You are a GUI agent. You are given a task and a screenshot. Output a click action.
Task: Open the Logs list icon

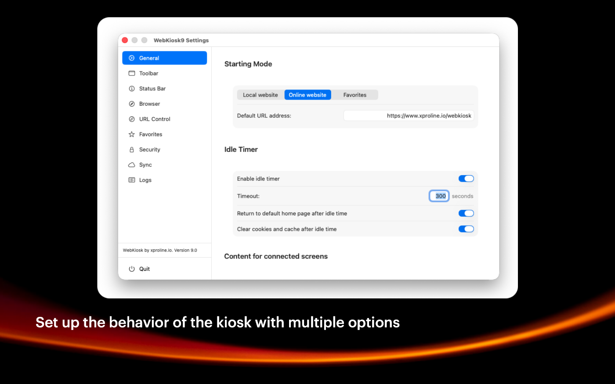tap(132, 180)
